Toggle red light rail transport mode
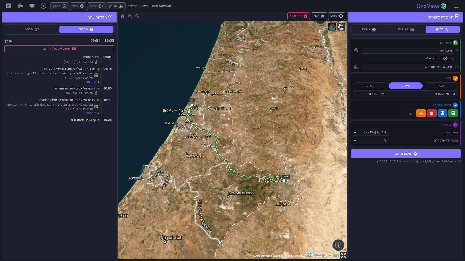 coord(432,113)
